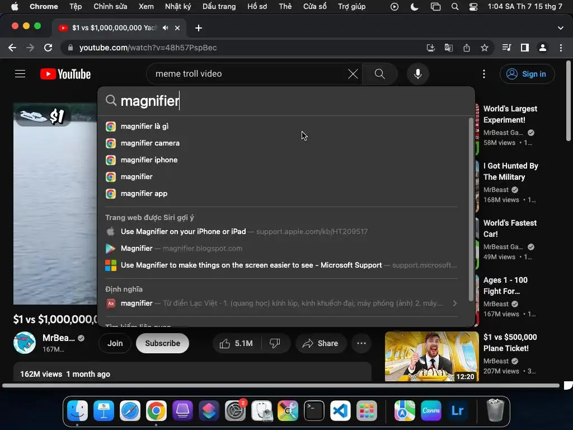Click the page vertical scrollbar

(x=569, y=101)
